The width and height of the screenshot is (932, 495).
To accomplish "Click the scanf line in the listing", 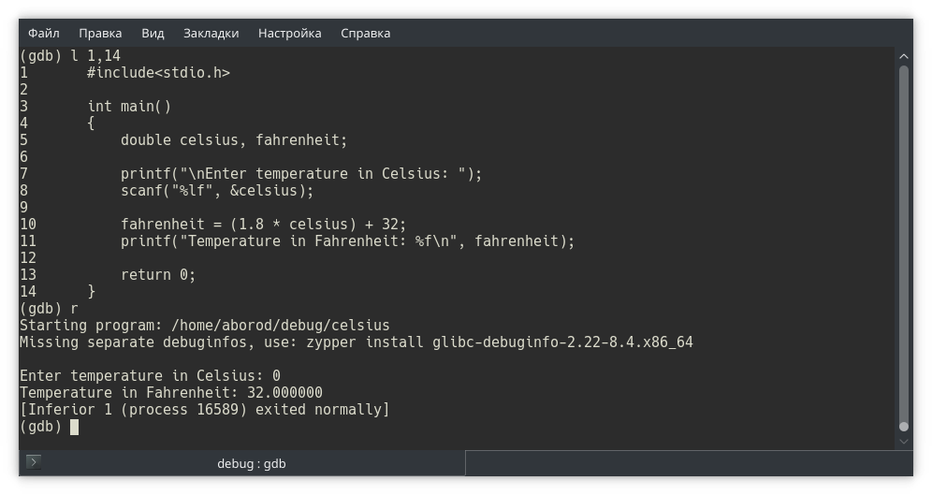I will (x=217, y=191).
